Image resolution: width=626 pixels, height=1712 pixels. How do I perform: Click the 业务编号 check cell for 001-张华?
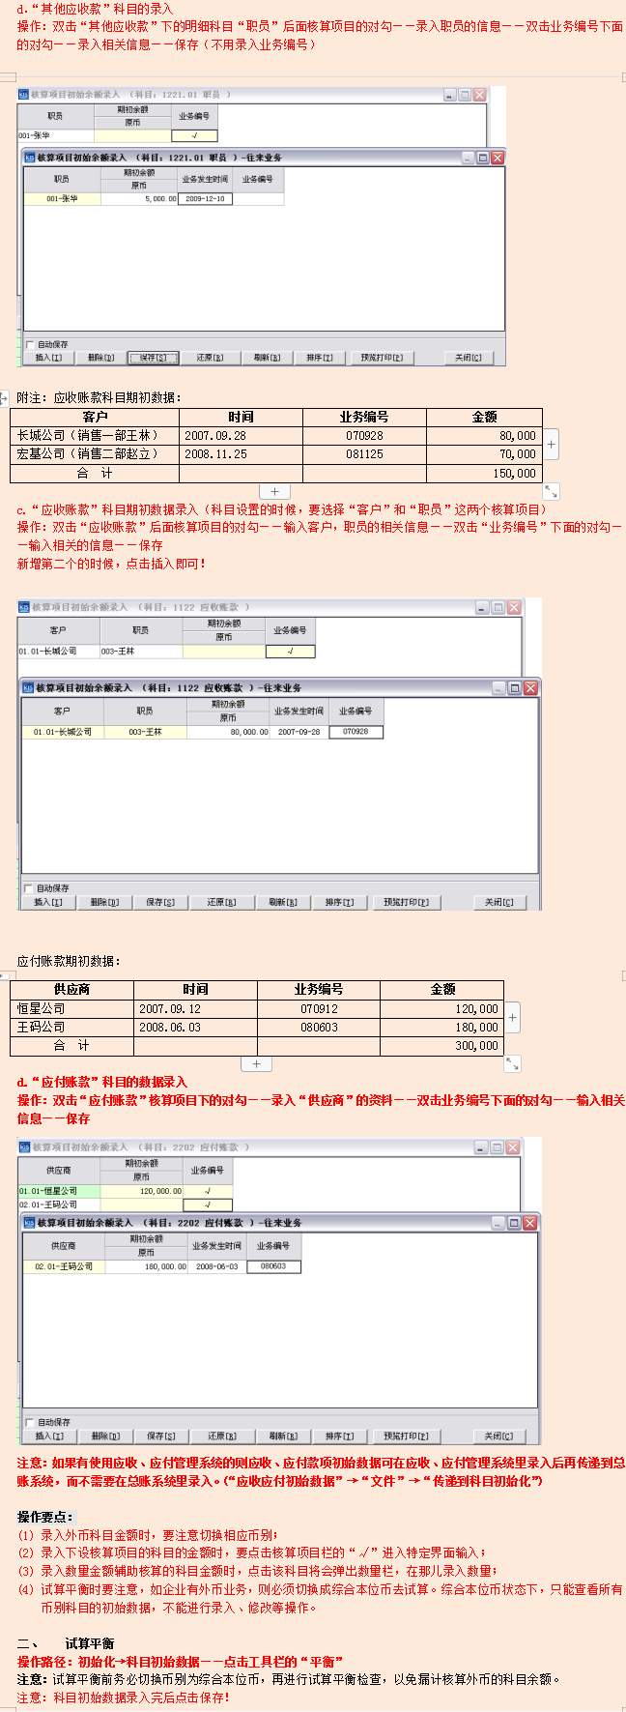pos(194,136)
